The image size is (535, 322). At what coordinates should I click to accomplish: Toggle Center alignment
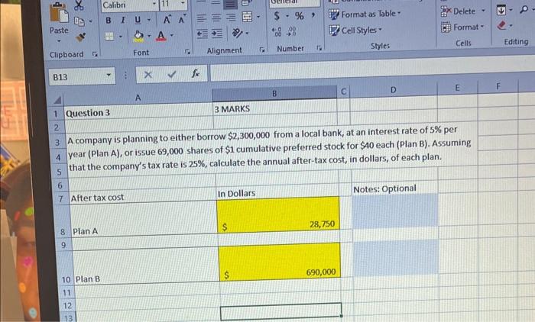(x=216, y=18)
